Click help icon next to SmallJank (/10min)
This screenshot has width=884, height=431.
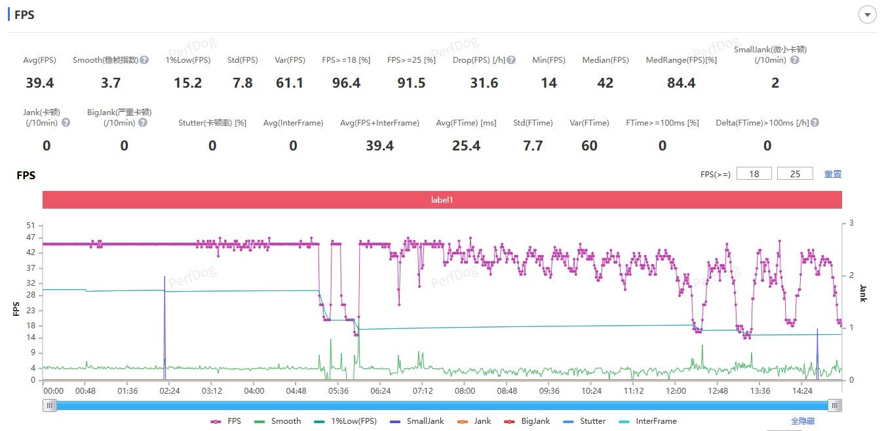tap(794, 60)
